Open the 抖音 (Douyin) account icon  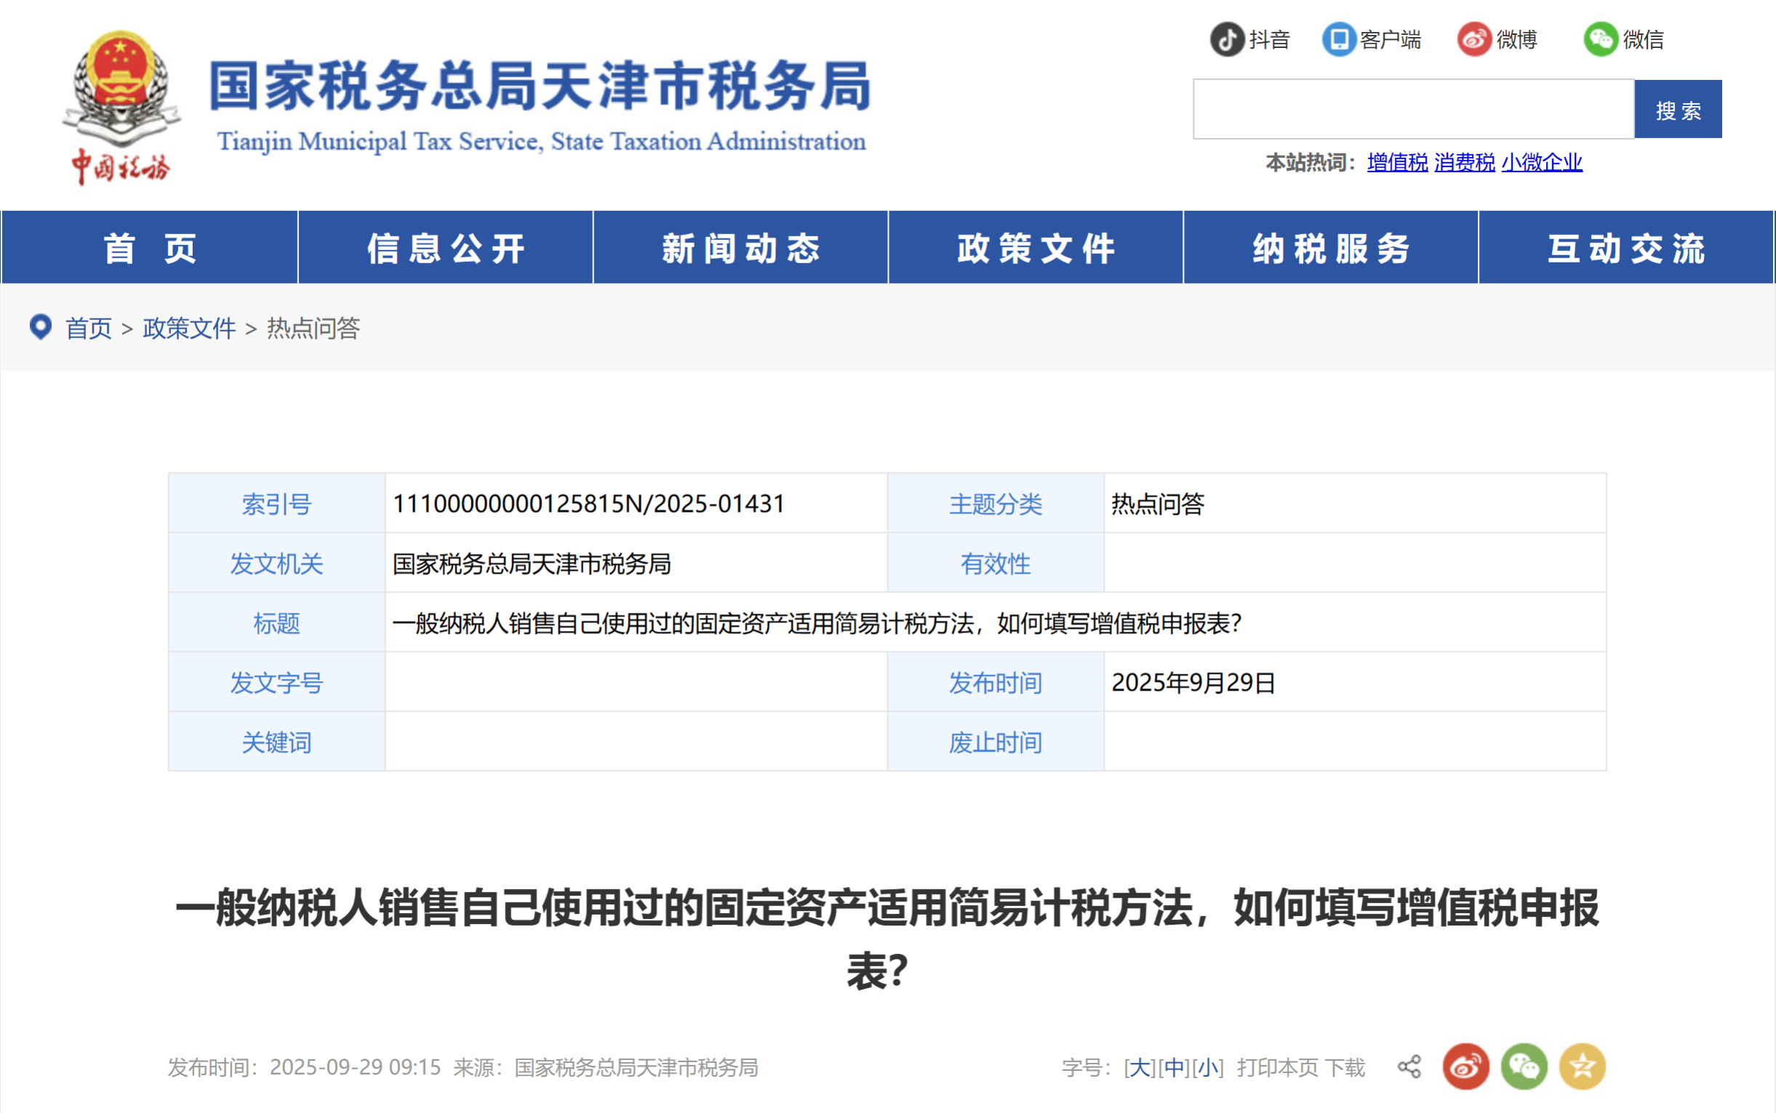(x=1227, y=41)
